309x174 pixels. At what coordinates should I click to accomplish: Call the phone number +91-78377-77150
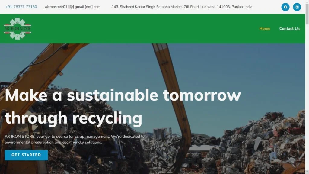coord(21,7)
